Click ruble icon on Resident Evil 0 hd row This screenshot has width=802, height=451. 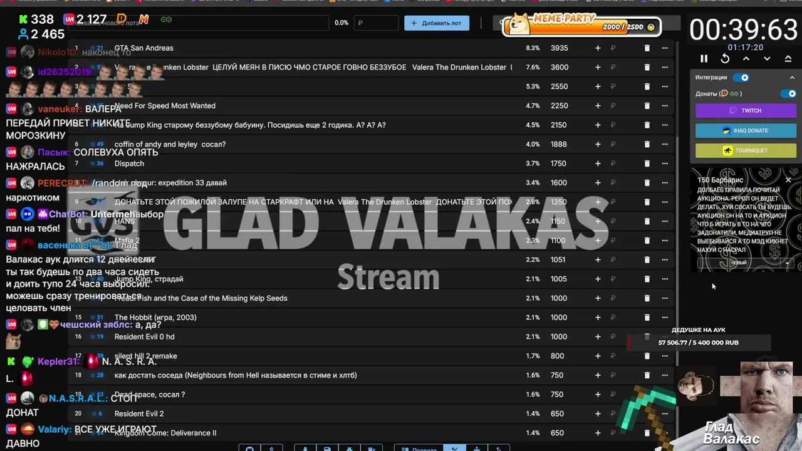pos(613,337)
